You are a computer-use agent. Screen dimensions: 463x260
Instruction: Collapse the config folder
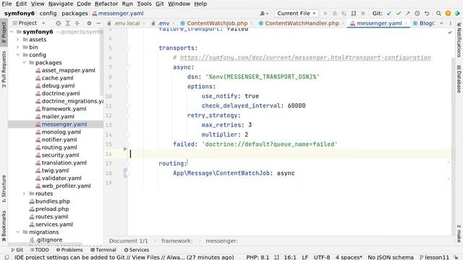(x=17, y=55)
